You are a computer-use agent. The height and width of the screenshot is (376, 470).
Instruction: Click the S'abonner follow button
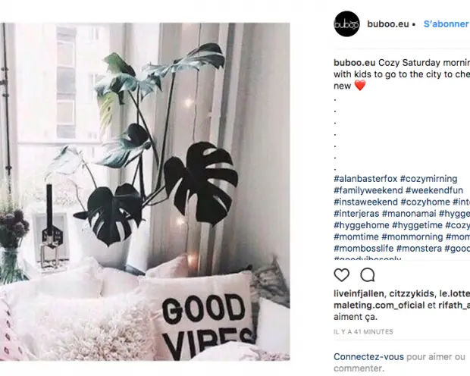[x=446, y=24]
